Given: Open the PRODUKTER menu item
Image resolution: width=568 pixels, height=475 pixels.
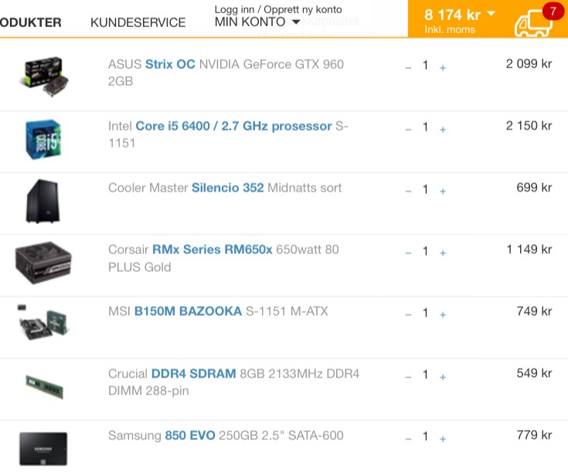Looking at the screenshot, I should pos(31,22).
